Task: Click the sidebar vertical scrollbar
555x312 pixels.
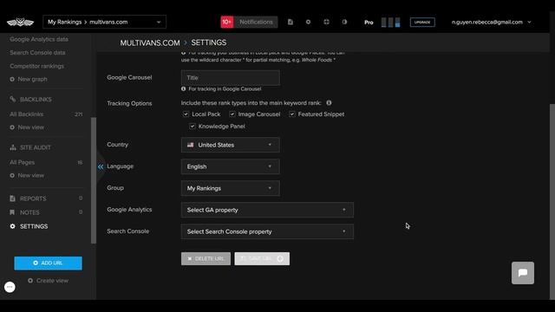Action: pyautogui.click(x=94, y=180)
